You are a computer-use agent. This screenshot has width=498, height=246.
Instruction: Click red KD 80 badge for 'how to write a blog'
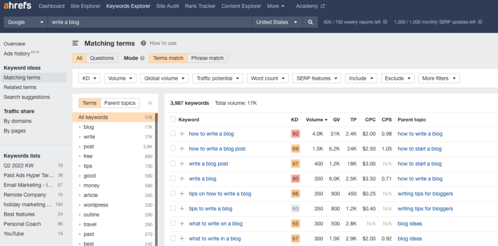pyautogui.click(x=295, y=133)
